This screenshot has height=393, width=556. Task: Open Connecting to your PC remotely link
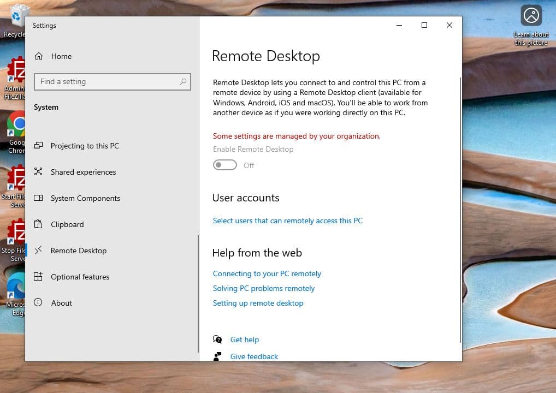click(267, 273)
